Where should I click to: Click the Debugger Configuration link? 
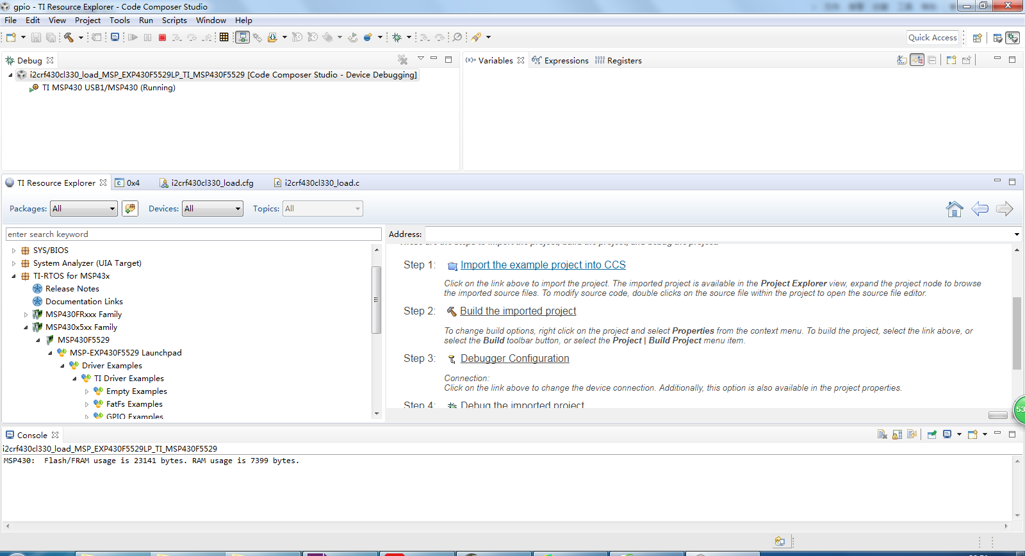[x=515, y=359]
